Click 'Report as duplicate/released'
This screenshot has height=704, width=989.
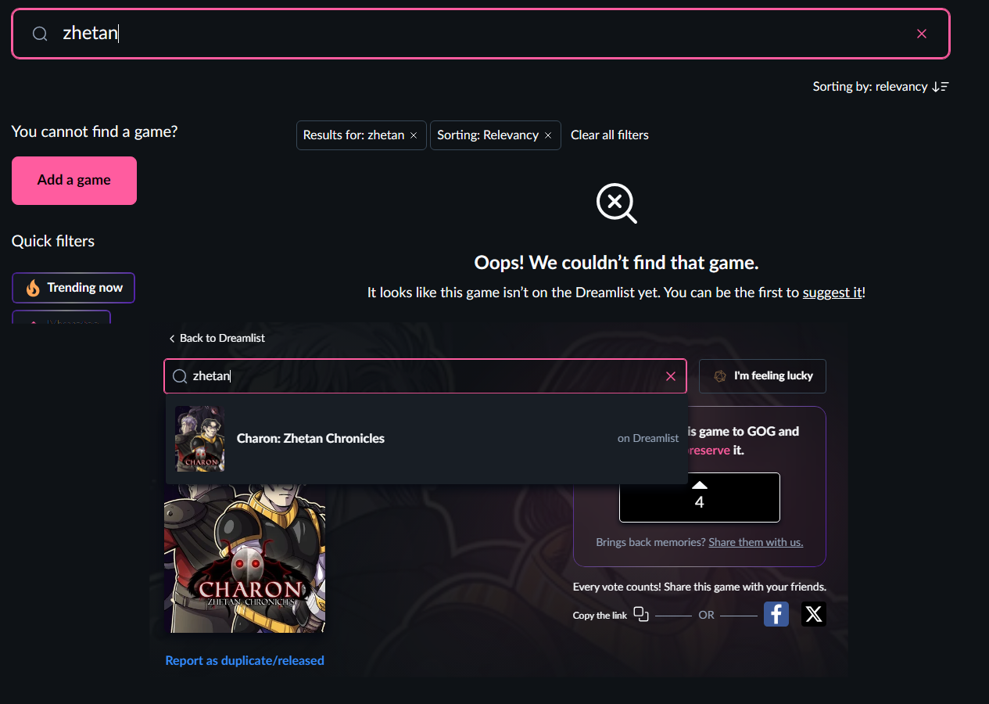point(245,661)
